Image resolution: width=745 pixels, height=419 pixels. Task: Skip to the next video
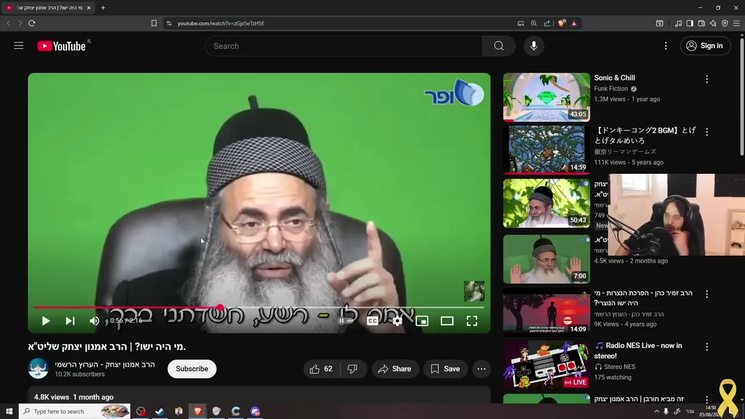pyautogui.click(x=70, y=321)
